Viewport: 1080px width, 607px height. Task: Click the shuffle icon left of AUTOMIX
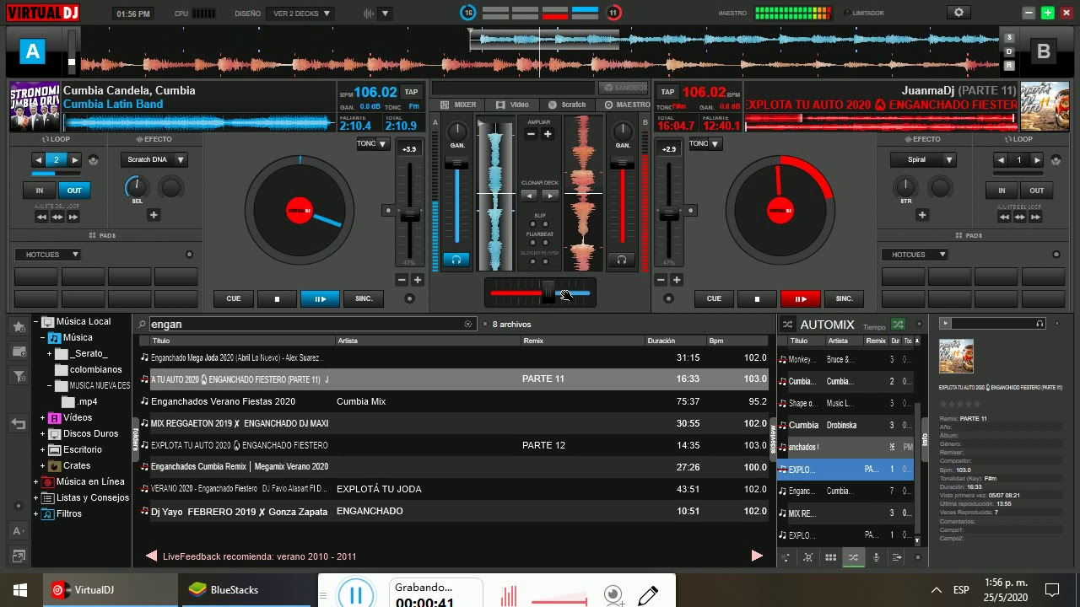point(787,325)
